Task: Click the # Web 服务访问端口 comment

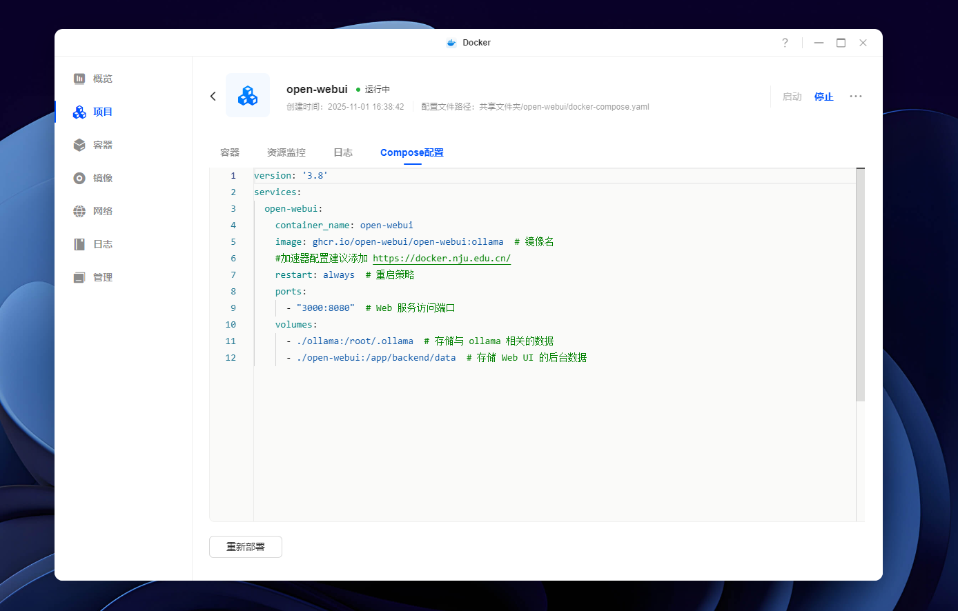Action: click(410, 308)
